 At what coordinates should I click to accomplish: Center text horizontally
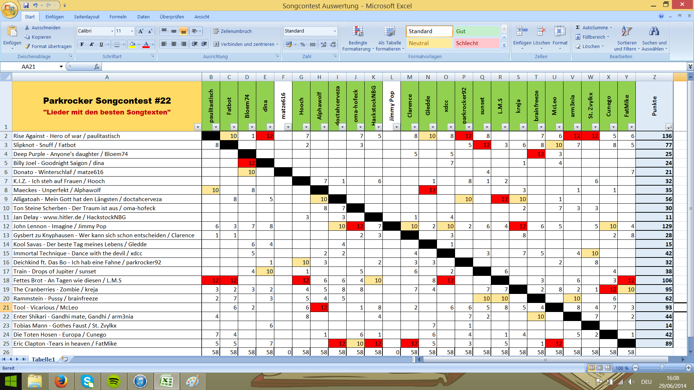[x=174, y=44]
